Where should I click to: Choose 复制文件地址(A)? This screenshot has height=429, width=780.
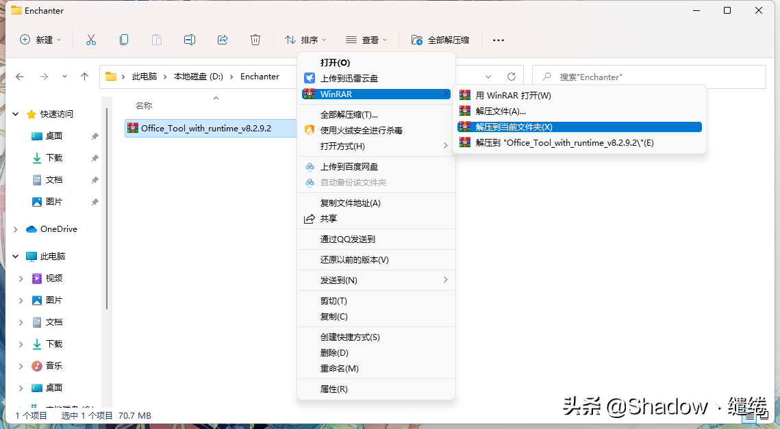pos(376,203)
